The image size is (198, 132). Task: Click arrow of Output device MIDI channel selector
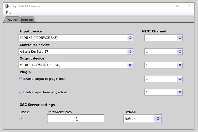[x=180, y=65]
